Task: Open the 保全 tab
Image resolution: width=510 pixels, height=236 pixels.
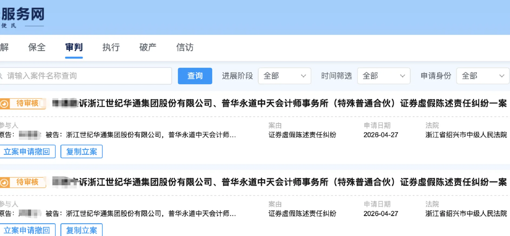Action: (37, 47)
